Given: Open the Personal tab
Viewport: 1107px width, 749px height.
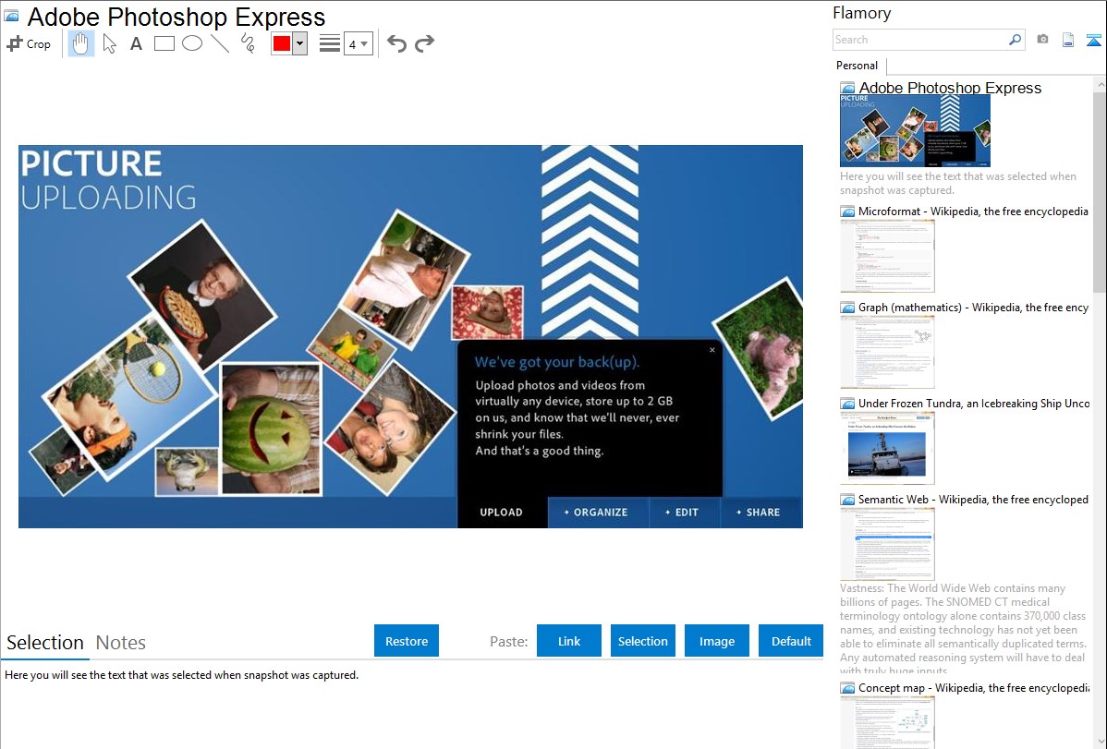Looking at the screenshot, I should pyautogui.click(x=858, y=66).
